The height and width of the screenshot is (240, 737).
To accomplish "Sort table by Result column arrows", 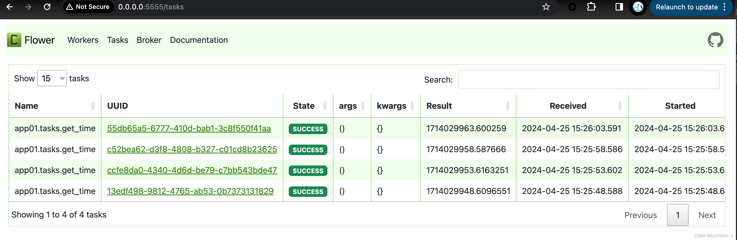I will tap(508, 106).
